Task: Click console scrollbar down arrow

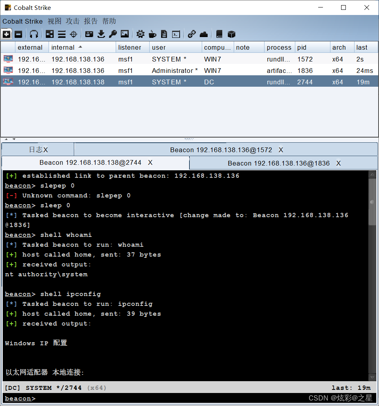Action: [372, 377]
